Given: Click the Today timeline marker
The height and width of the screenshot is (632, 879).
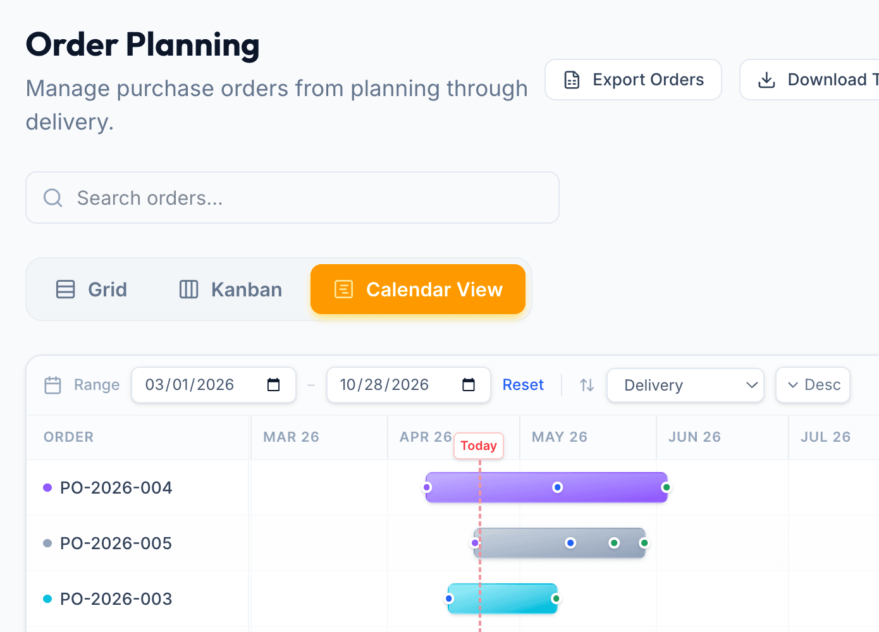Looking at the screenshot, I should pos(479,446).
